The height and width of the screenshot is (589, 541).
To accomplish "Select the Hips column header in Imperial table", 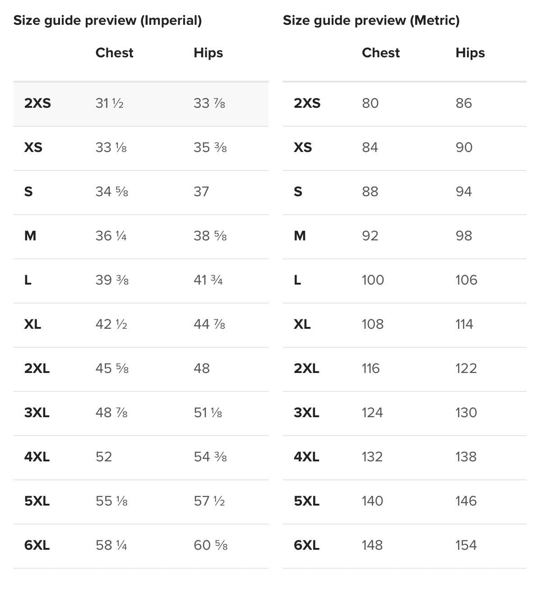I will (x=208, y=53).
